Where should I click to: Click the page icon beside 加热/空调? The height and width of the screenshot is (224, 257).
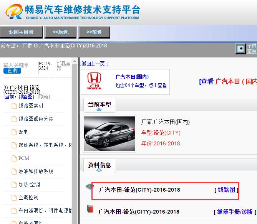pyautogui.click(x=14, y=185)
